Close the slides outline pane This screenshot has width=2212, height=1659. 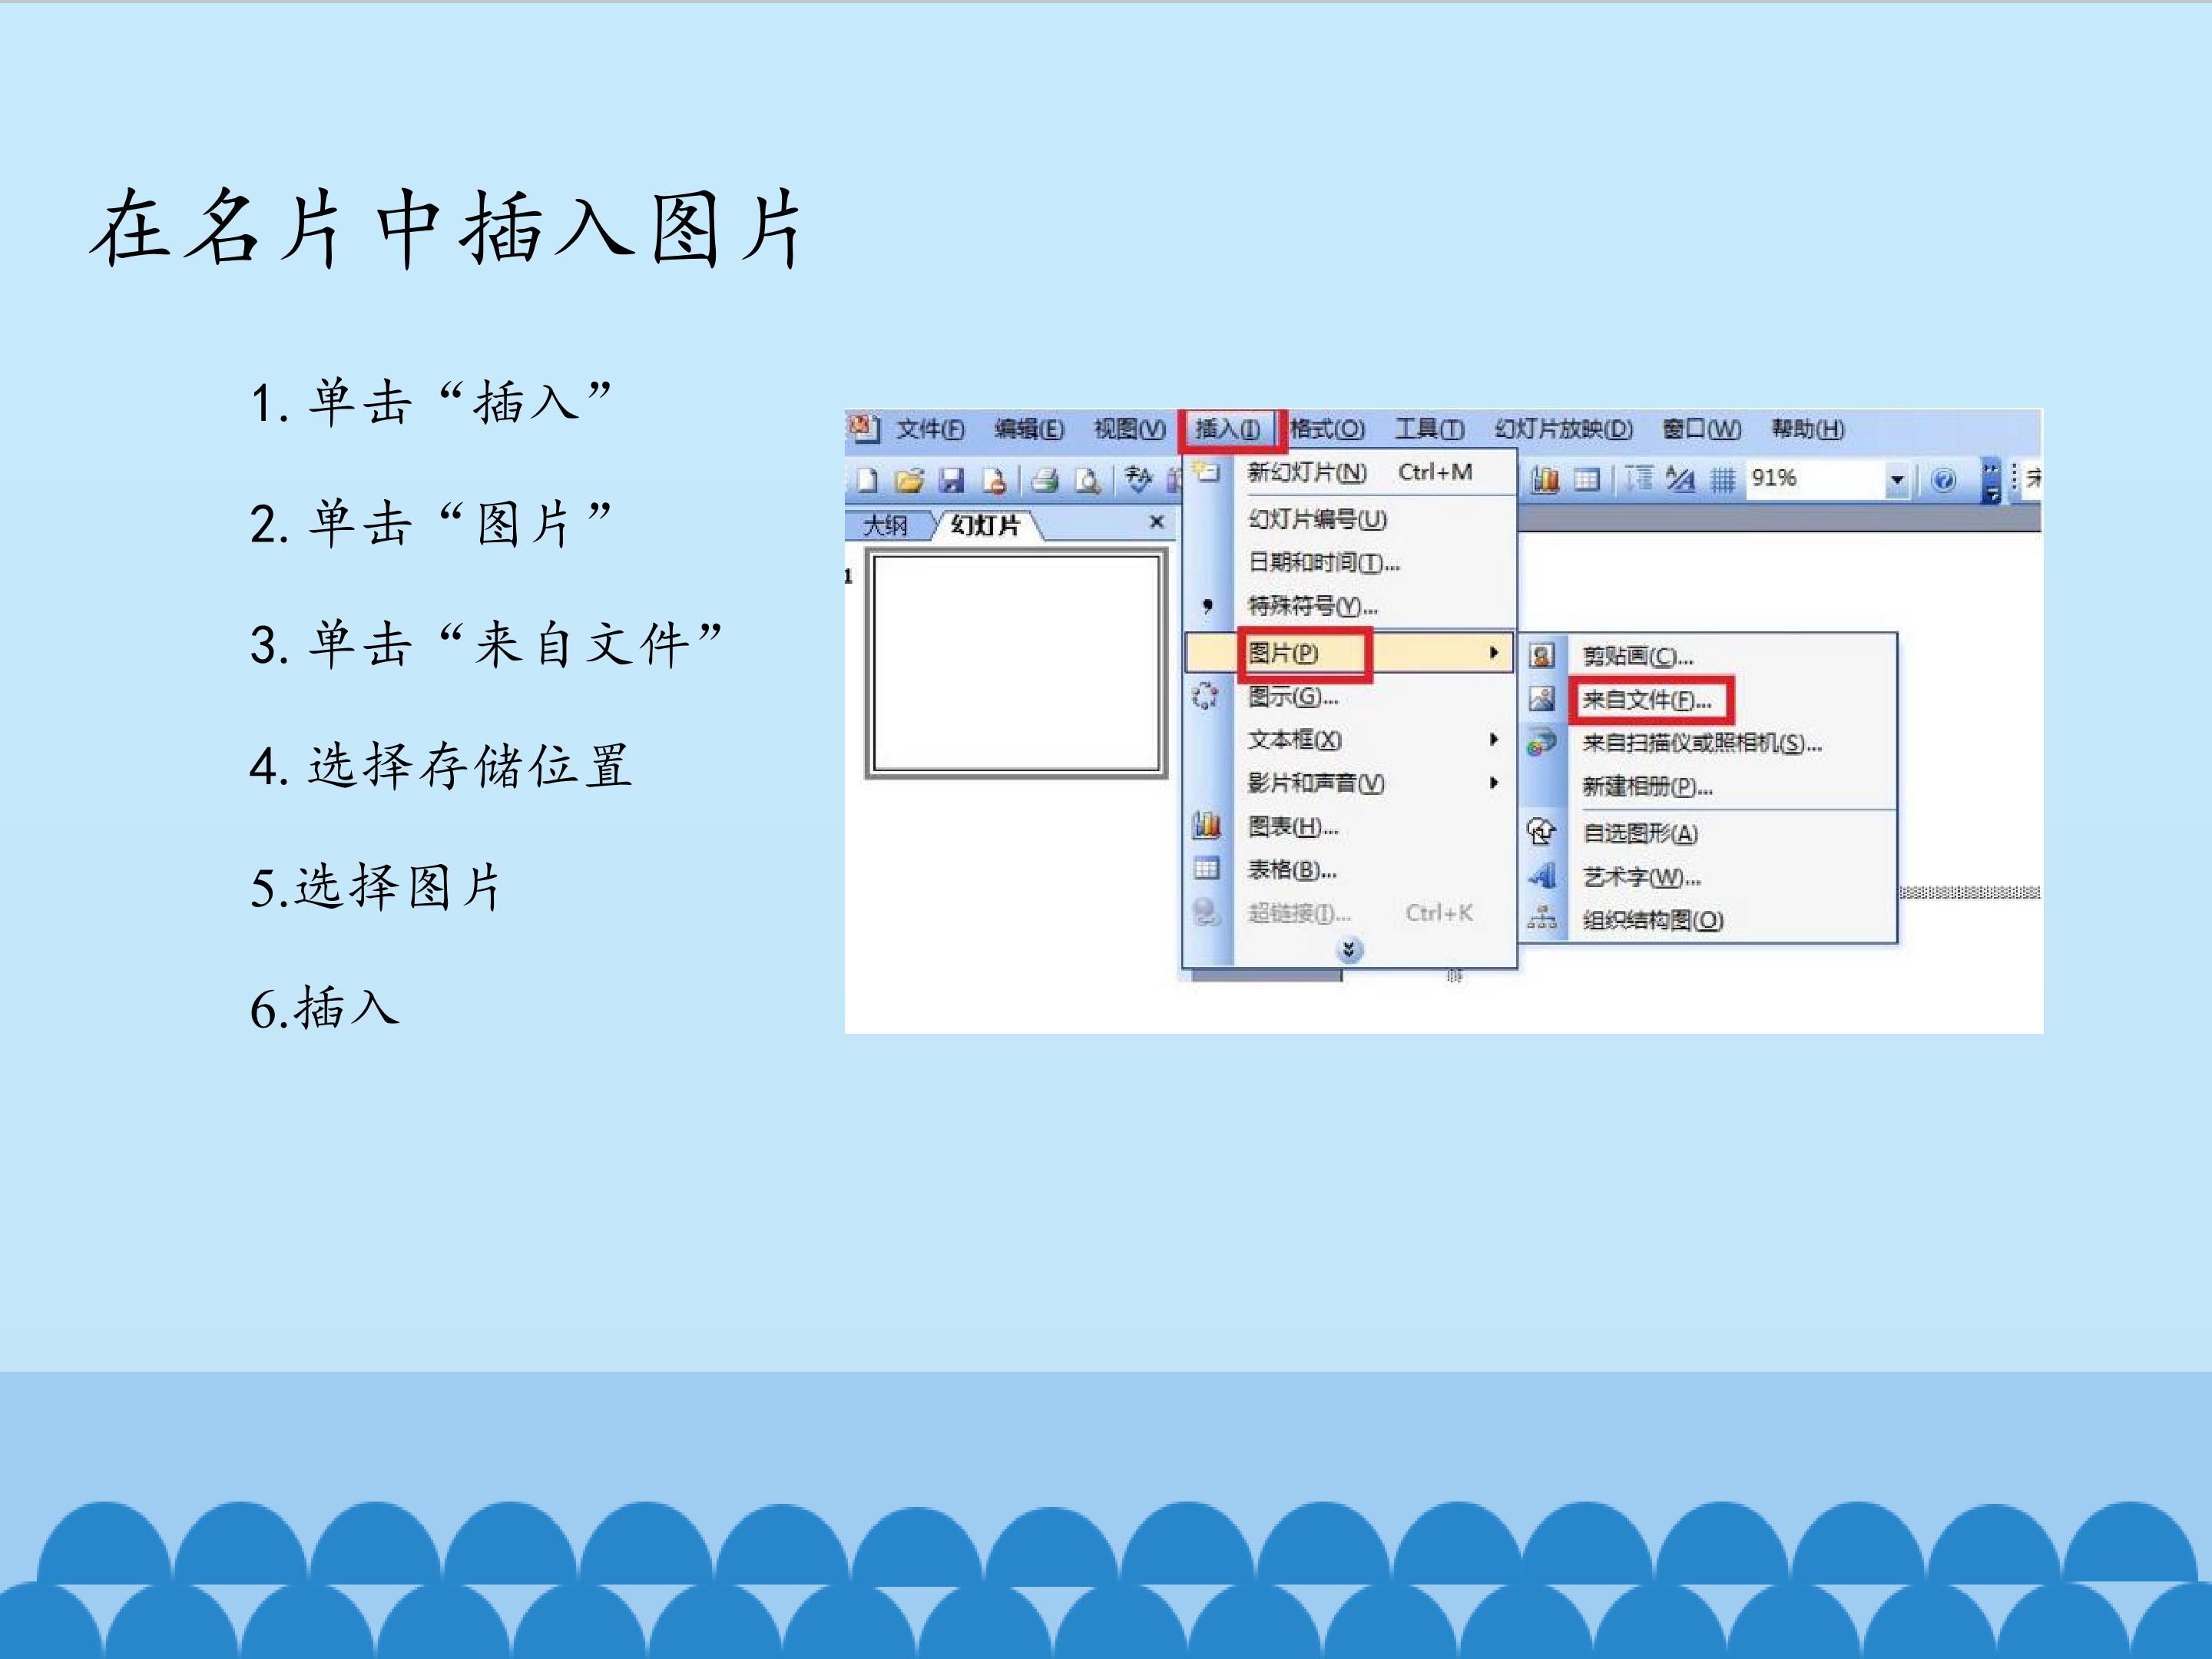point(1156,522)
